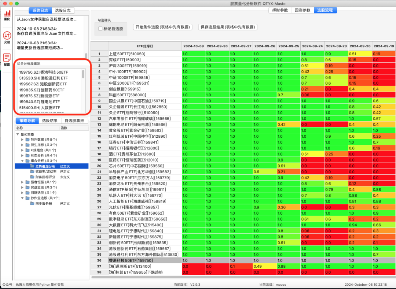Image resolution: width=396 pixels, height=289 pixels.
Task: Click 酒ETF[贵州茅台][512690] table row
Action: (x=145, y=154)
